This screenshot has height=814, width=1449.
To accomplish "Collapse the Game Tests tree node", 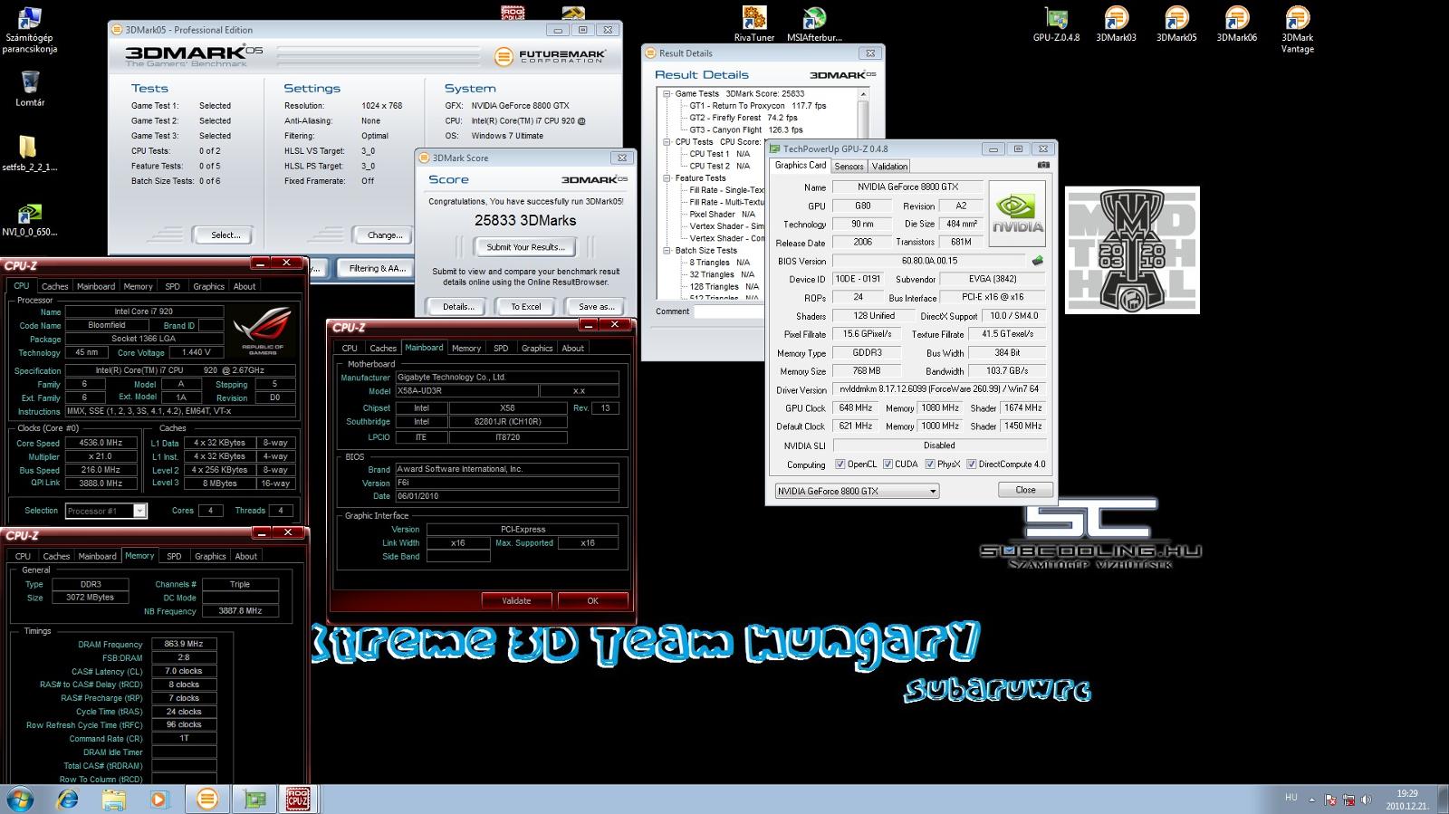I will pos(667,93).
